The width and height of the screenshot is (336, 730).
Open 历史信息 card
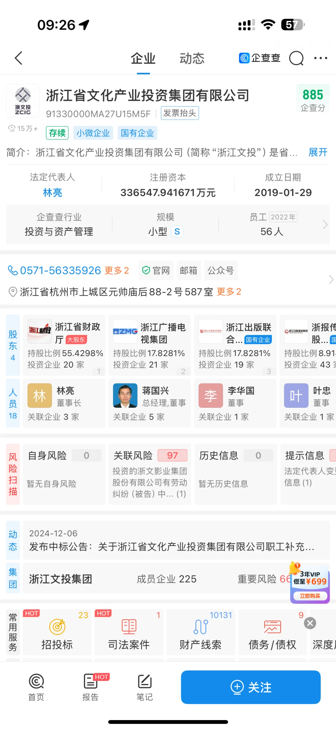pyautogui.click(x=236, y=474)
